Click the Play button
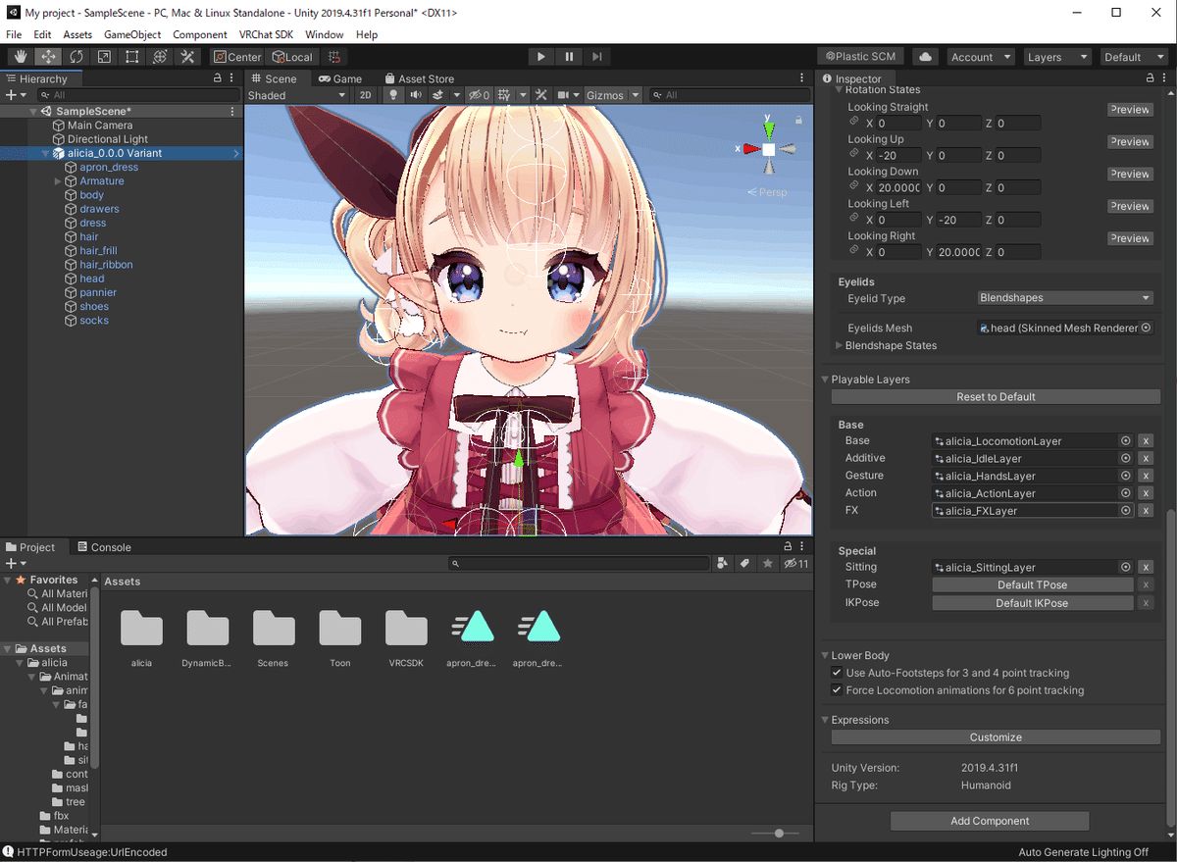The height and width of the screenshot is (862, 1177). tap(541, 57)
